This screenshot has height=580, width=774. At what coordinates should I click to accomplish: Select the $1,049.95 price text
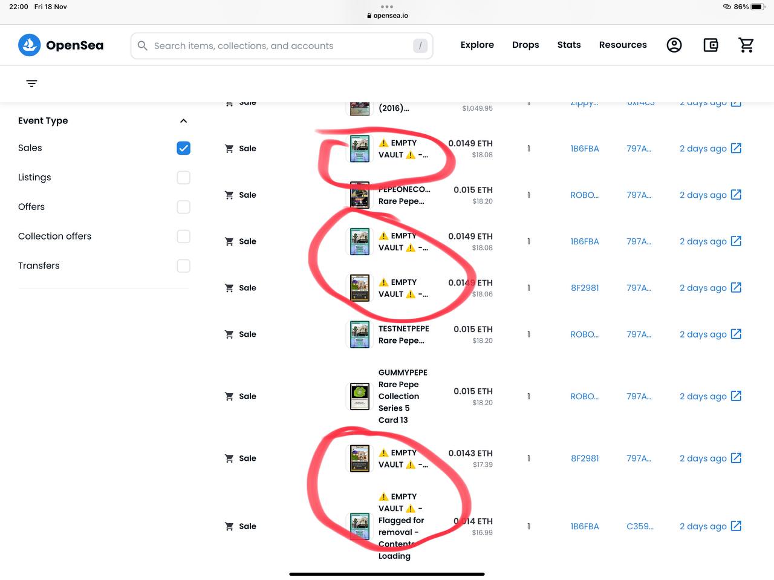click(x=477, y=108)
